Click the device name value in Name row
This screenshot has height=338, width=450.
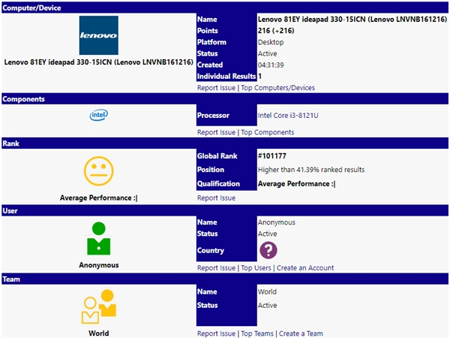352,20
